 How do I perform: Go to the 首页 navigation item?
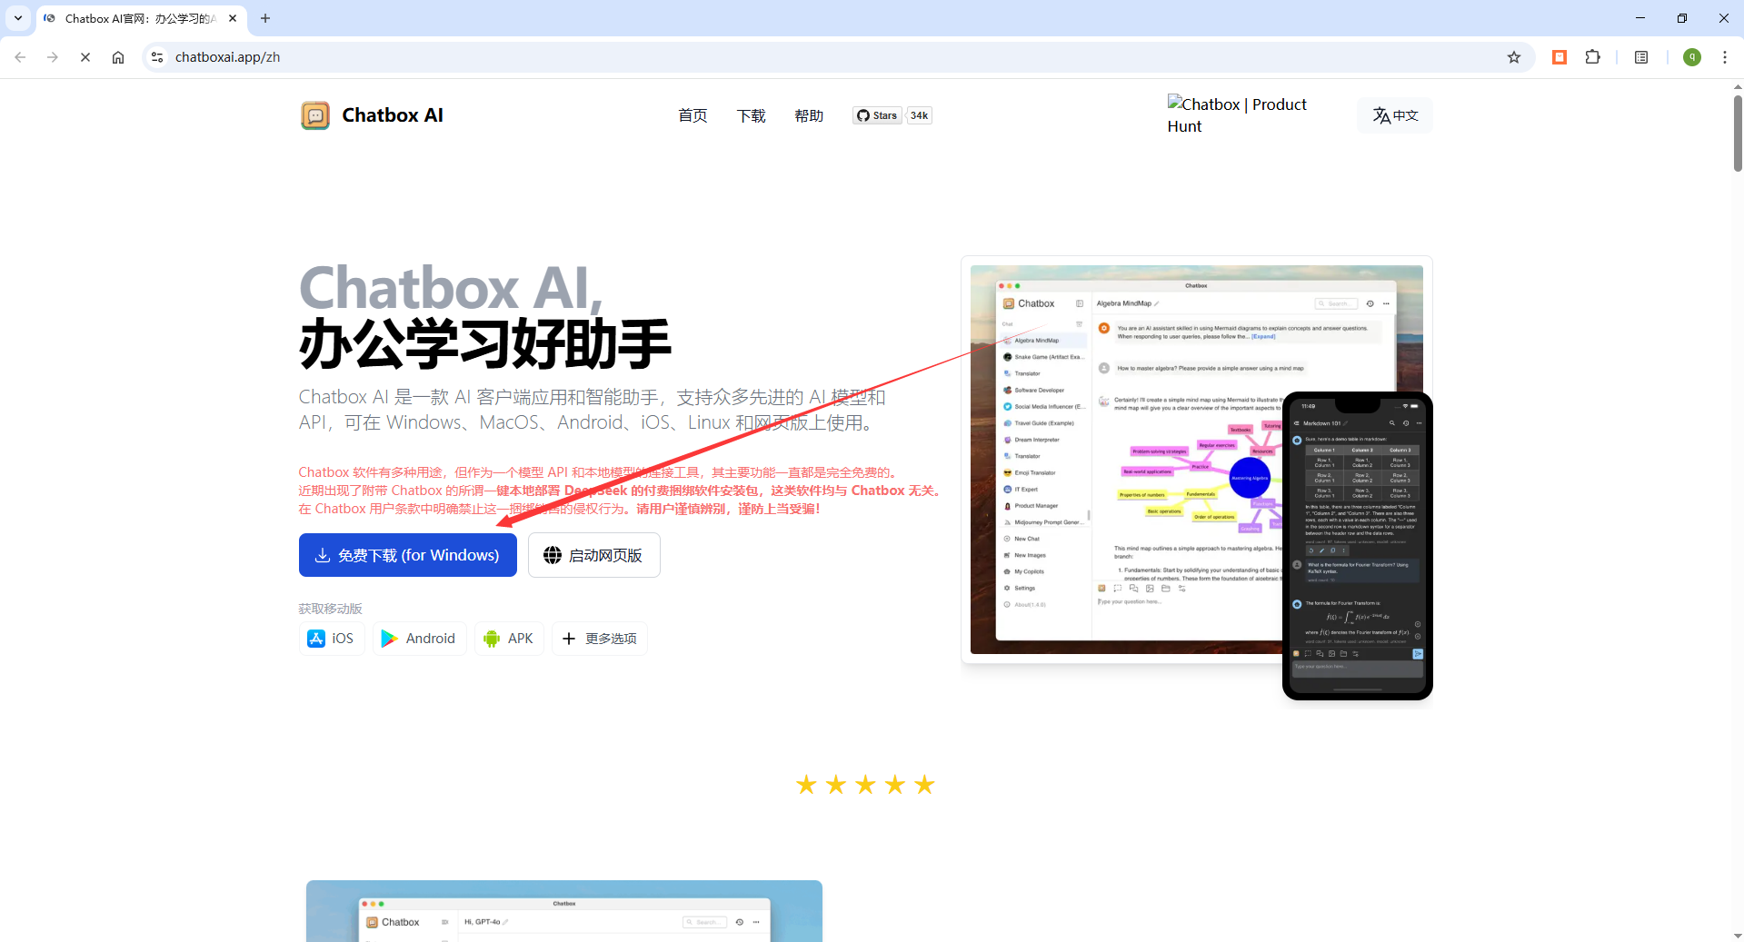[693, 115]
